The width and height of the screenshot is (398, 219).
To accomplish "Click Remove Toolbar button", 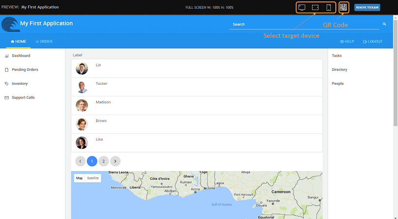I will click(367, 7).
